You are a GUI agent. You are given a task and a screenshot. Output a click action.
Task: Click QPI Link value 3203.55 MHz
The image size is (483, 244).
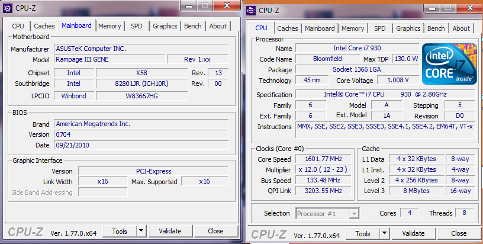(323, 191)
